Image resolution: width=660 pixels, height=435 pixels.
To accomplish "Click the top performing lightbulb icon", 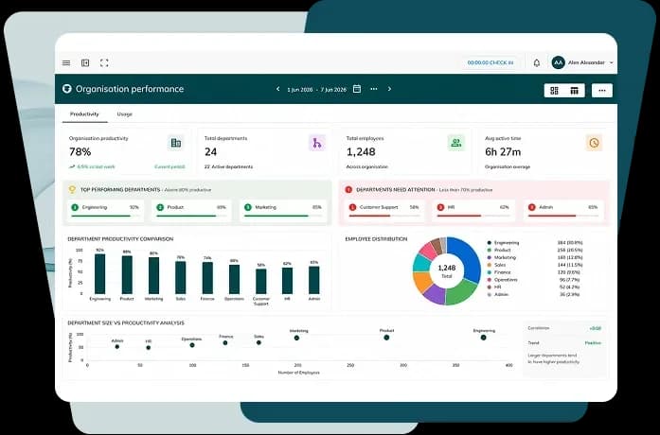I will pos(72,189).
